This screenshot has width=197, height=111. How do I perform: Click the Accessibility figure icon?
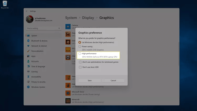[28, 77]
